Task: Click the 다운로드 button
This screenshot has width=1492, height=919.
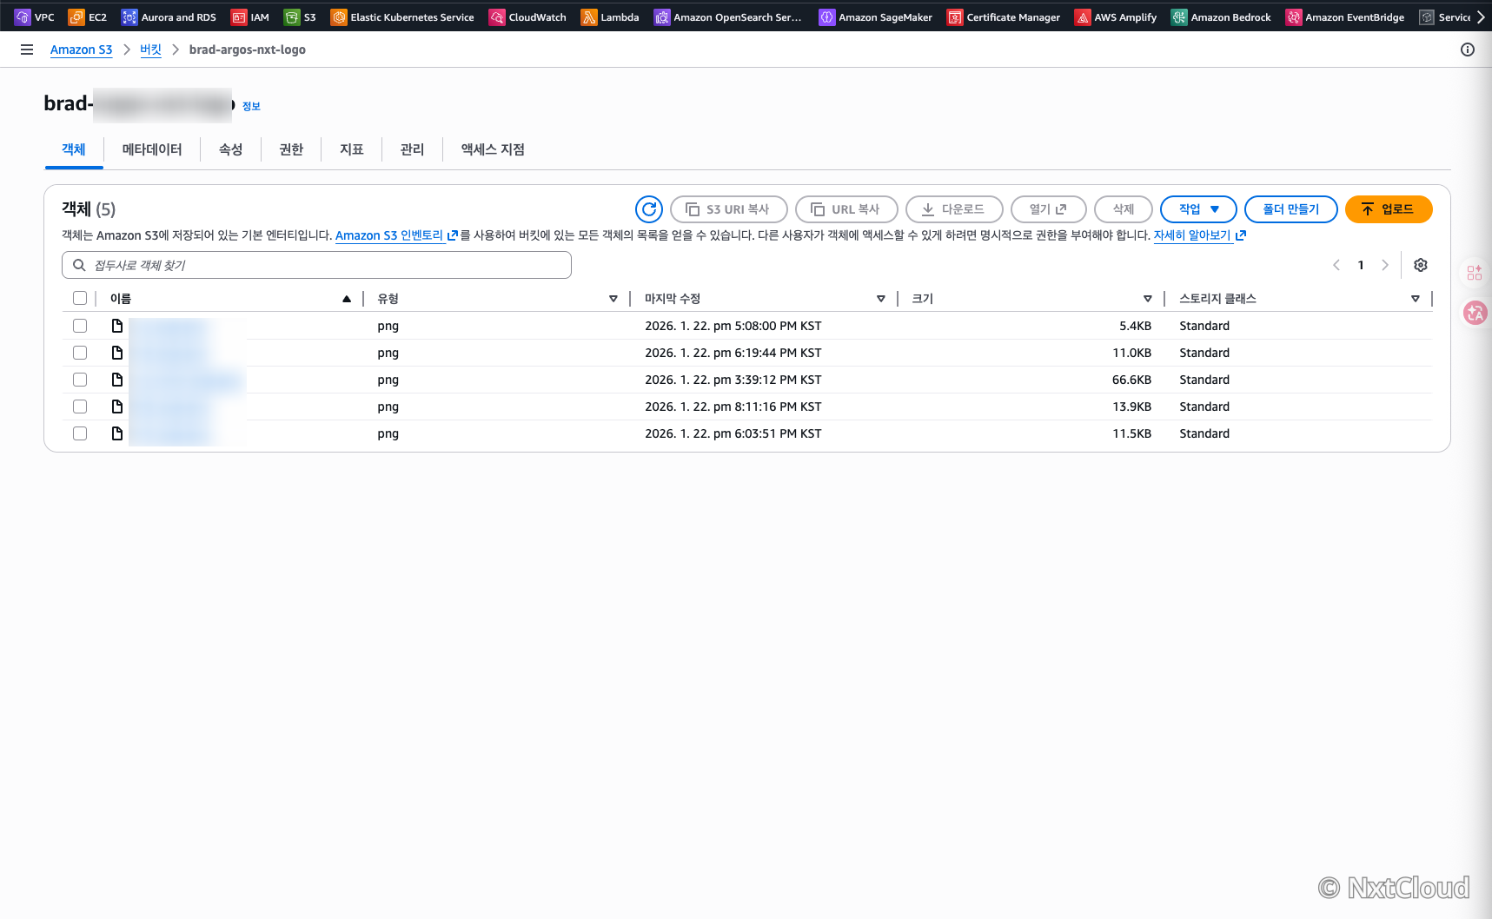Action: (954, 209)
